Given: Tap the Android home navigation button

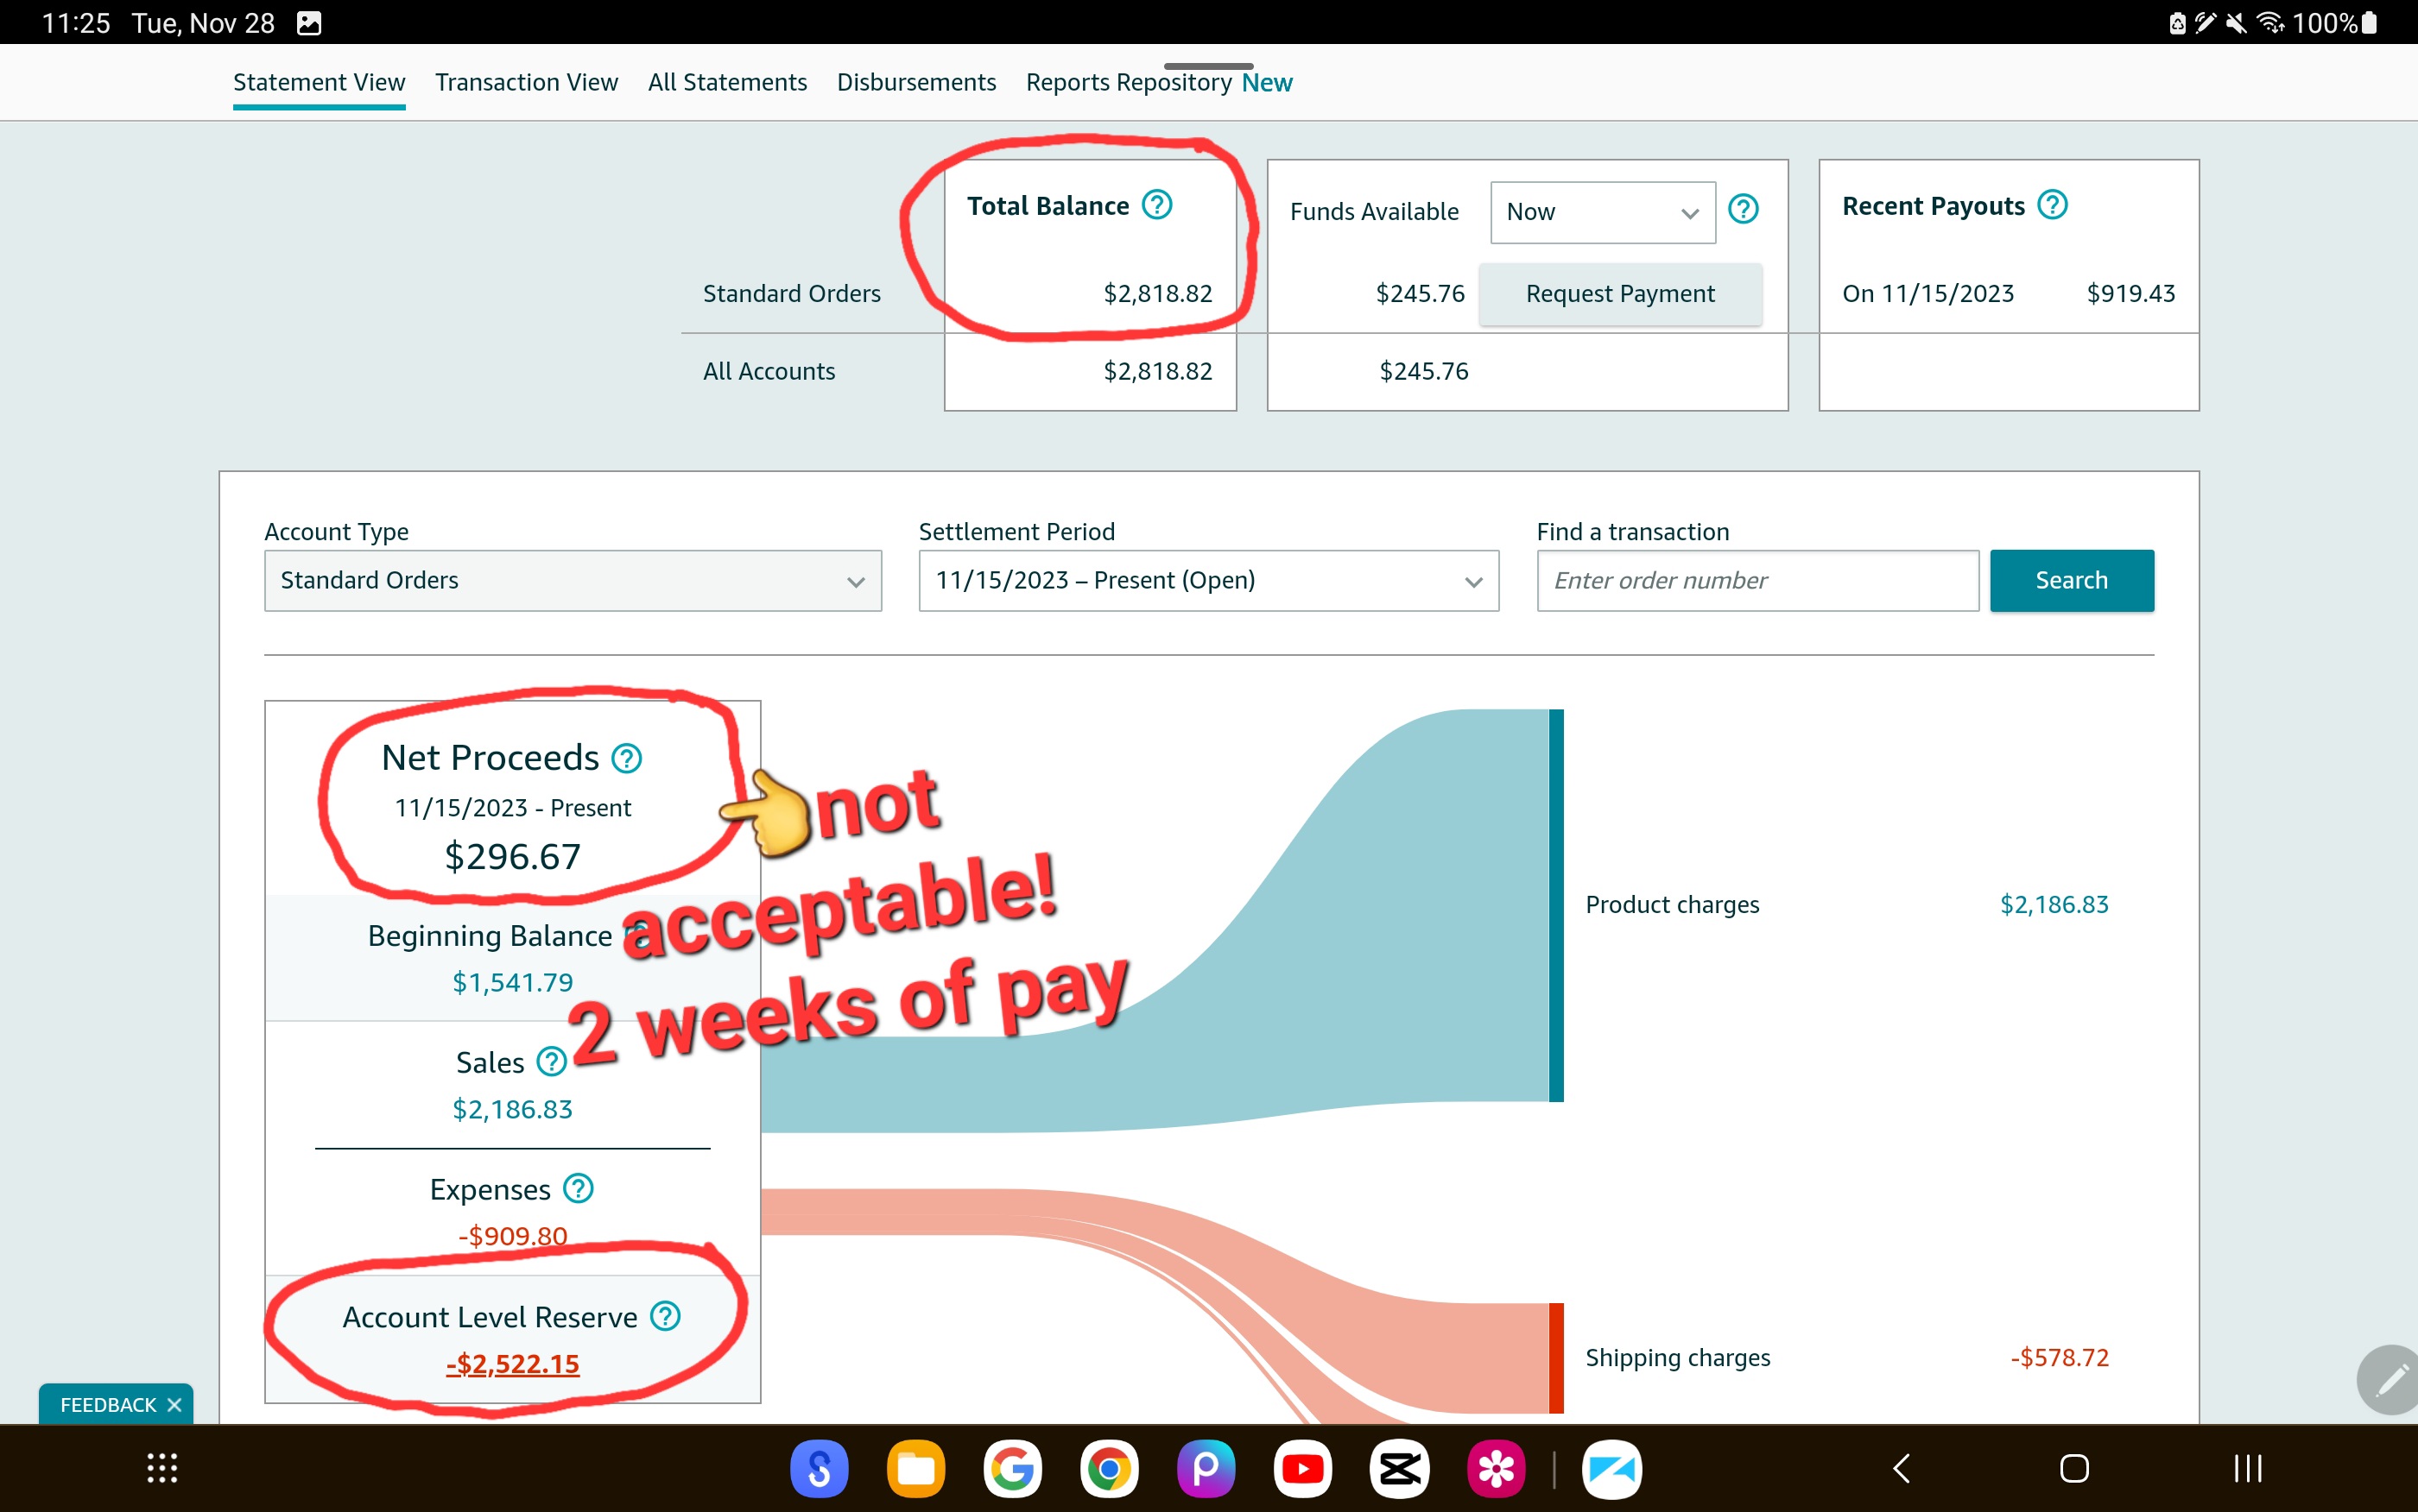Looking at the screenshot, I should [x=2073, y=1468].
